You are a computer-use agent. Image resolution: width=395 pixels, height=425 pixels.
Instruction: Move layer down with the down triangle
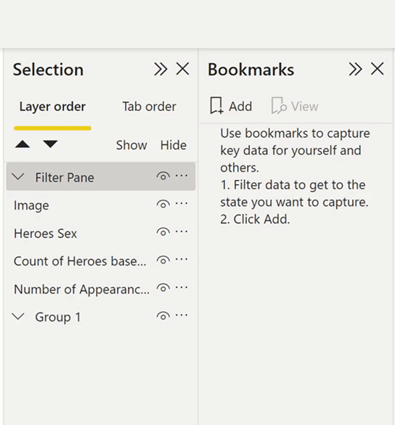point(50,144)
